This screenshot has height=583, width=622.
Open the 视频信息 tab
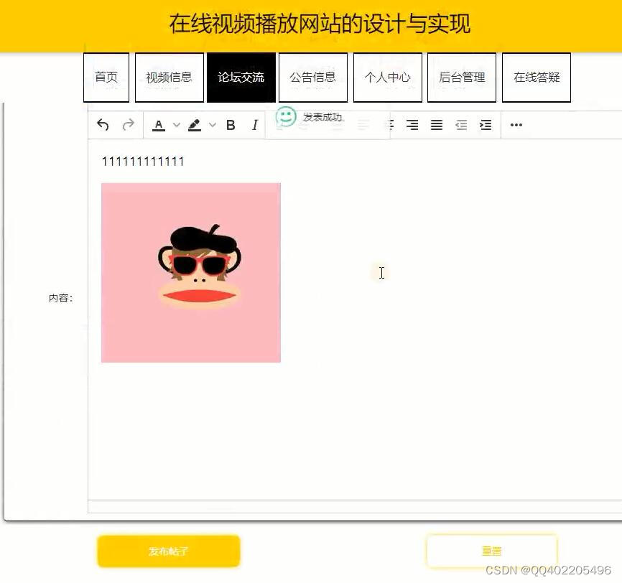click(169, 77)
